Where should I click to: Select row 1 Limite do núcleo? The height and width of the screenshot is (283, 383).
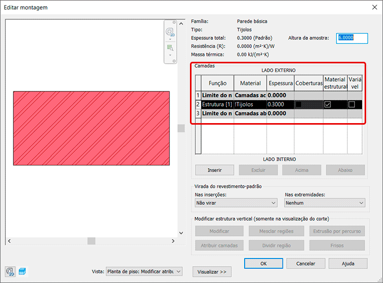point(279,96)
